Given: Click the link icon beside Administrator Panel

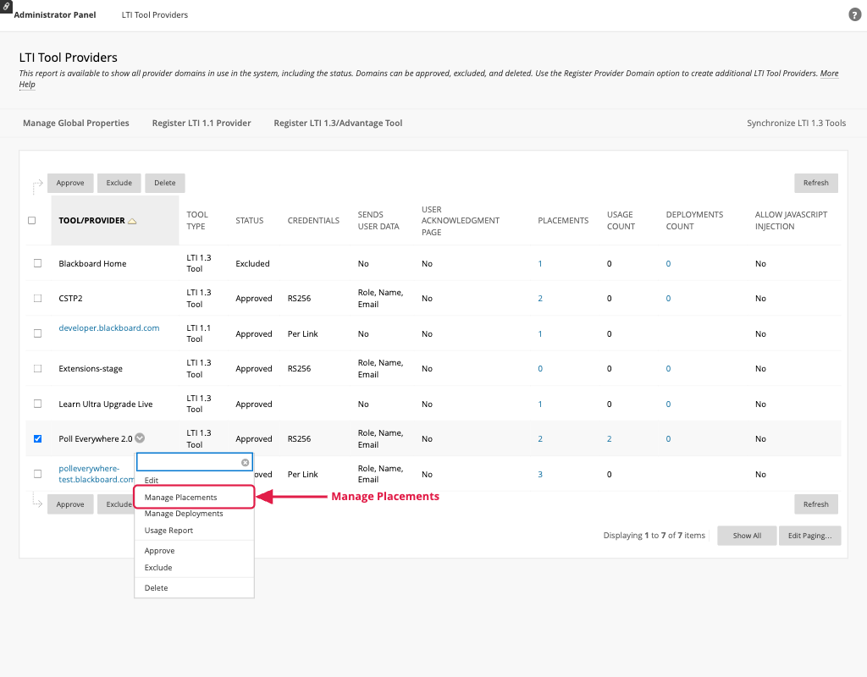Looking at the screenshot, I should click(x=6, y=6).
